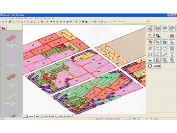The image size is (177, 133).
Task: Click the puzzle piece nesting icon
Action: 150,49
